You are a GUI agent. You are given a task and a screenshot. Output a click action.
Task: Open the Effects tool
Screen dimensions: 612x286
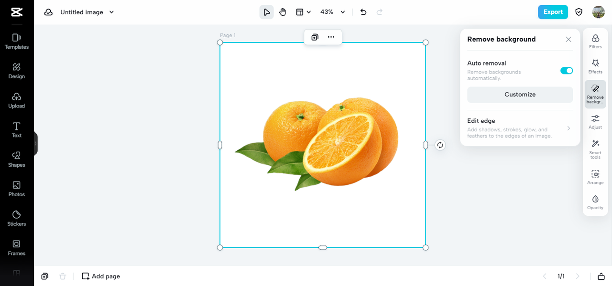pyautogui.click(x=595, y=66)
